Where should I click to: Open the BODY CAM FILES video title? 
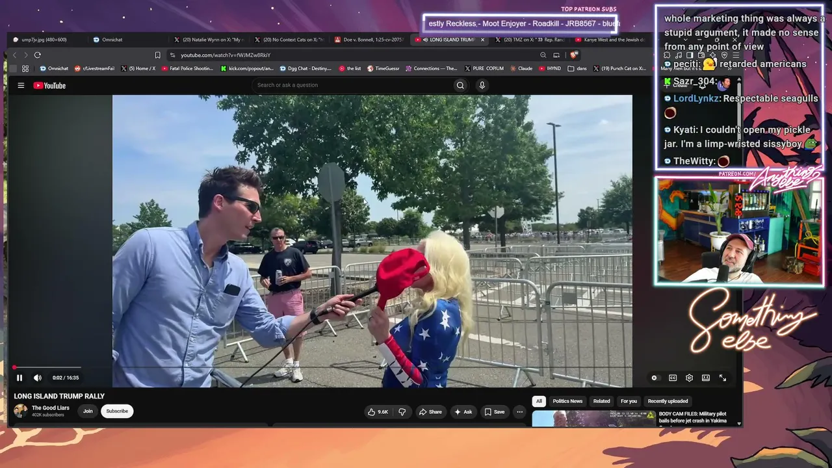click(x=692, y=417)
